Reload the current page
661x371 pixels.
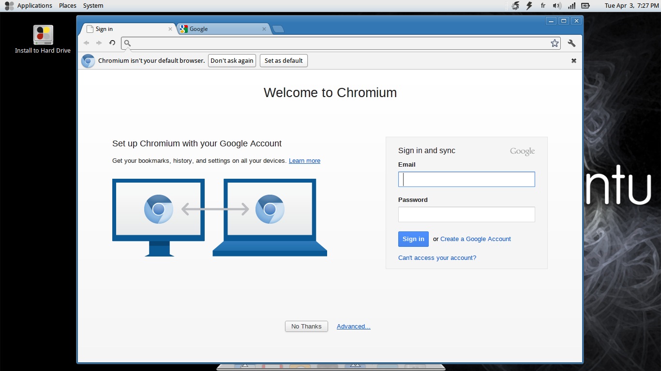112,43
